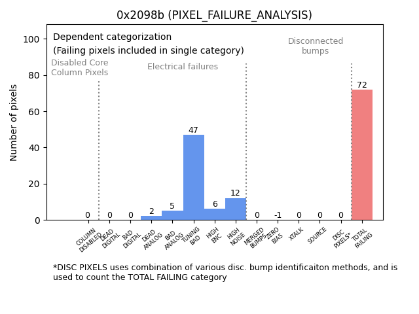The image size is (419, 314).
Task: Click the red TOTAL FAILING bar
Action: point(362,155)
